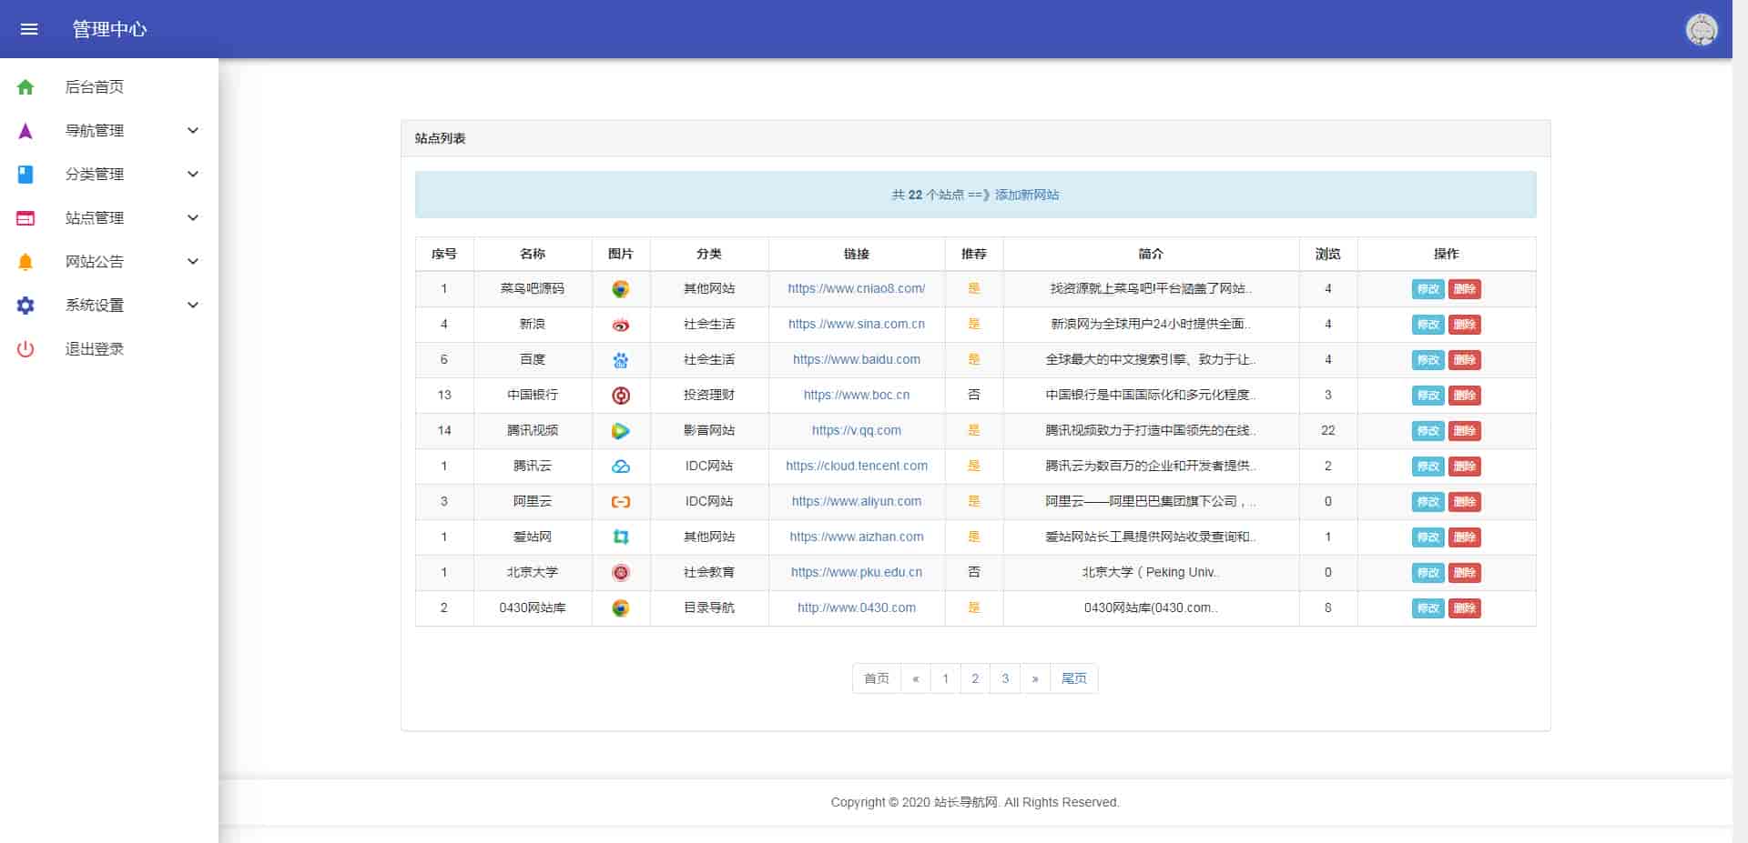Expand the 导航管理 chevron
The width and height of the screenshot is (1748, 843).
(x=193, y=131)
